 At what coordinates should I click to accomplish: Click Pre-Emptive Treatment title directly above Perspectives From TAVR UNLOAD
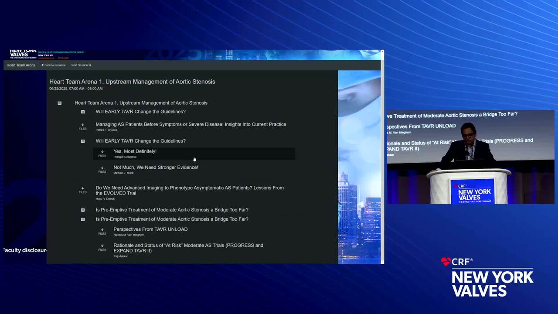(x=172, y=219)
